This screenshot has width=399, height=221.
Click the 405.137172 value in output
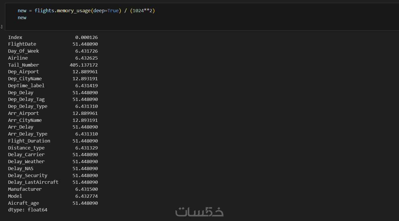[84, 65]
